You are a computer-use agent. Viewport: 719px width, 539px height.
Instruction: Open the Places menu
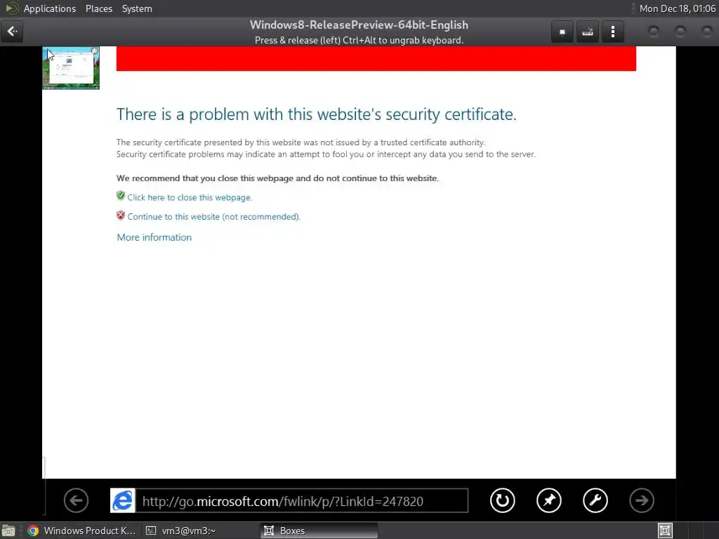[x=98, y=8]
